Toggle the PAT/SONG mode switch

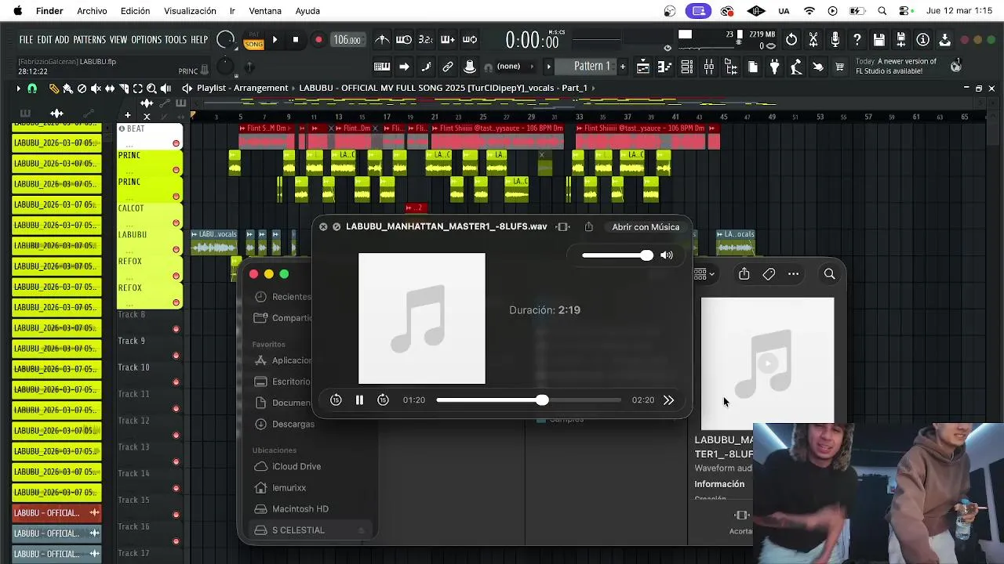tap(253, 40)
